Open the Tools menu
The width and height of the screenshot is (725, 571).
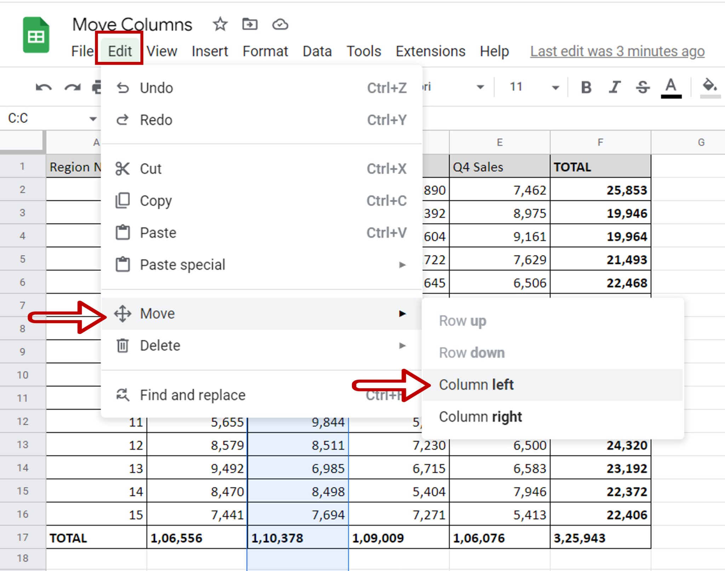[x=364, y=51]
